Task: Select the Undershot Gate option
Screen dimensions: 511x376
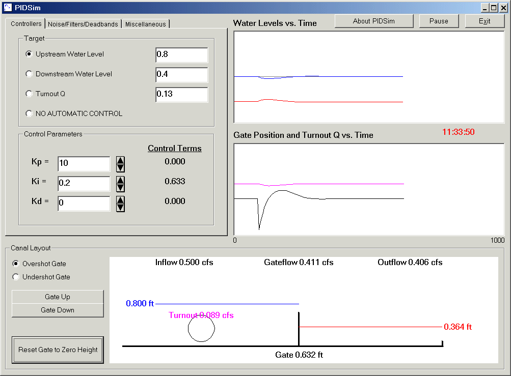Action: coord(16,277)
